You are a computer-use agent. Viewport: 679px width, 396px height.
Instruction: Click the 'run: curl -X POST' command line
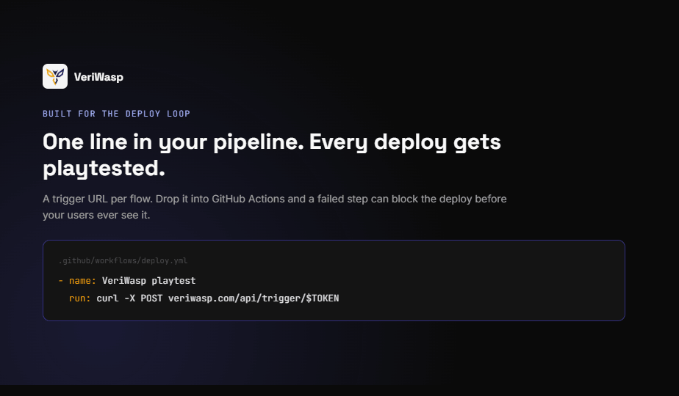point(204,298)
